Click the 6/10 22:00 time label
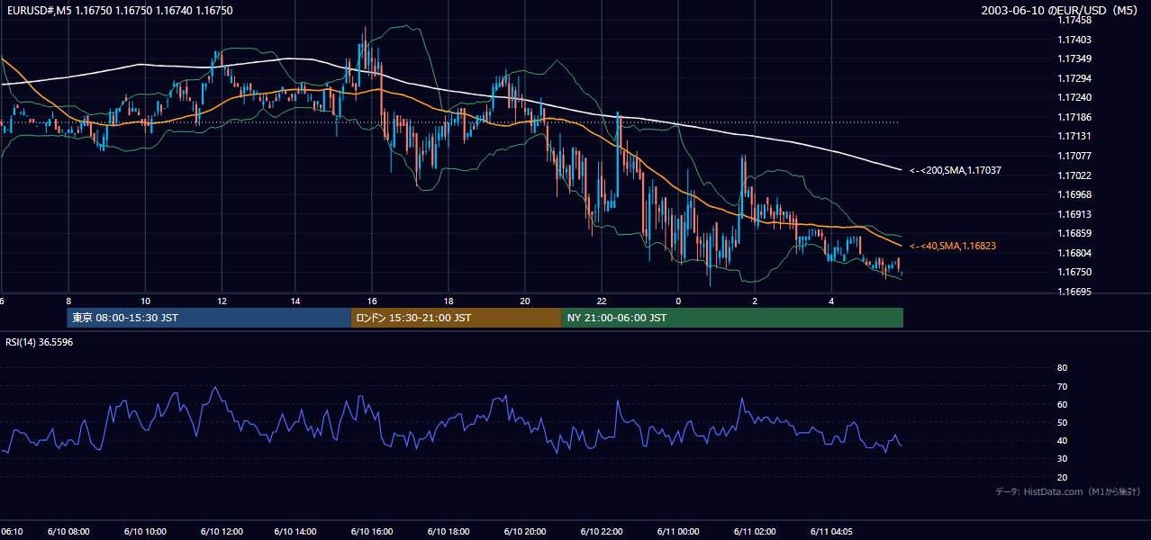The height and width of the screenshot is (540, 1151). [602, 531]
